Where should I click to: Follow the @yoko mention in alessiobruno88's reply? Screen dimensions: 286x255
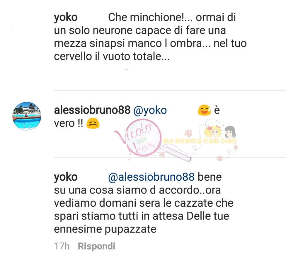[150, 110]
